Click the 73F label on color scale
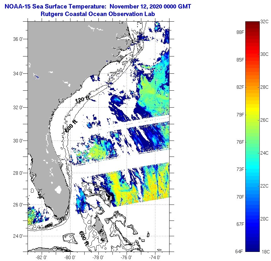The width and height of the screenshot is (271, 261). point(240,169)
